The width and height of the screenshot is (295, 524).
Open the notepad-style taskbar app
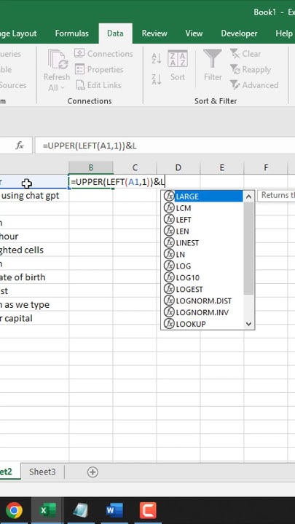click(81, 510)
